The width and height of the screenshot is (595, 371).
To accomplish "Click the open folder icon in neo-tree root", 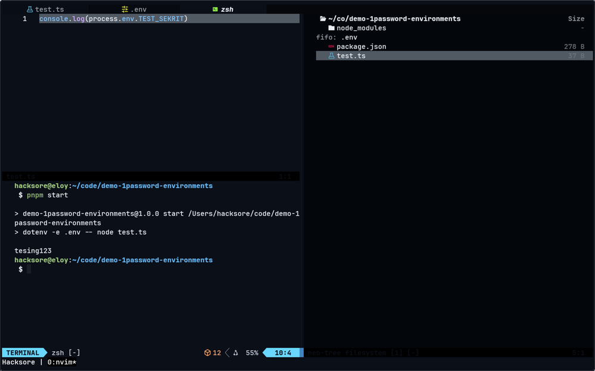I will coord(323,19).
